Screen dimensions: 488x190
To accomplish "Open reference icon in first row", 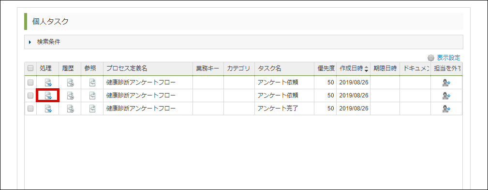I will [x=92, y=82].
